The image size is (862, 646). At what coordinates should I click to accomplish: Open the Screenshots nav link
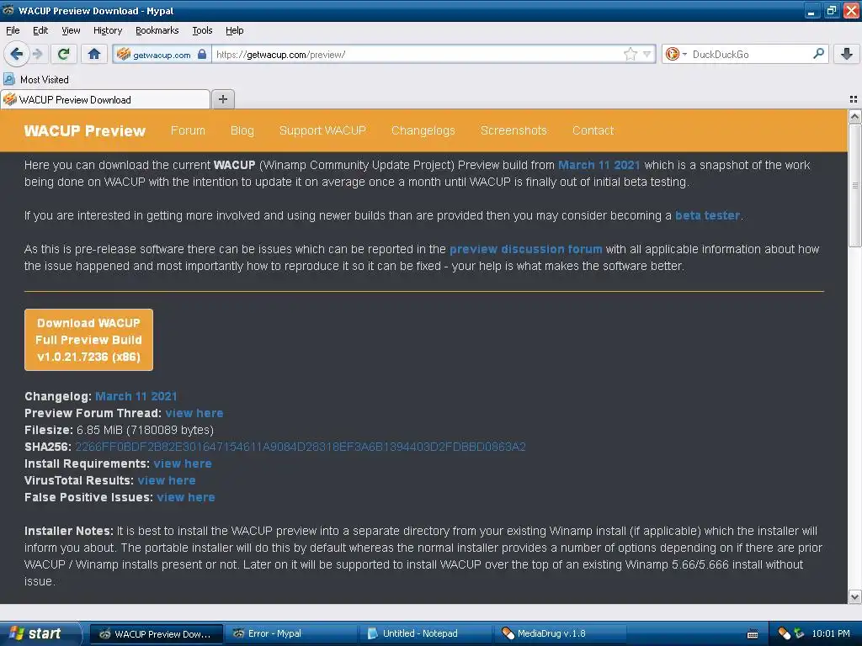pyautogui.click(x=513, y=130)
